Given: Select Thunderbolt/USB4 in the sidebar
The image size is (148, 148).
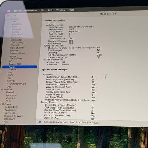Looking at the screenshot, I should pyautogui.click(x=17, y=84).
